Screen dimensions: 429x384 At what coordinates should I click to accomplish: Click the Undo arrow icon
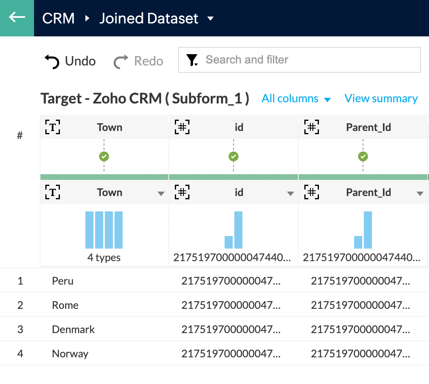(x=52, y=61)
